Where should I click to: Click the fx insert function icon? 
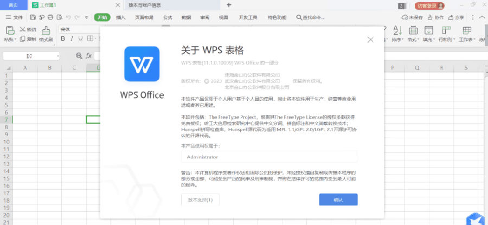[89, 56]
